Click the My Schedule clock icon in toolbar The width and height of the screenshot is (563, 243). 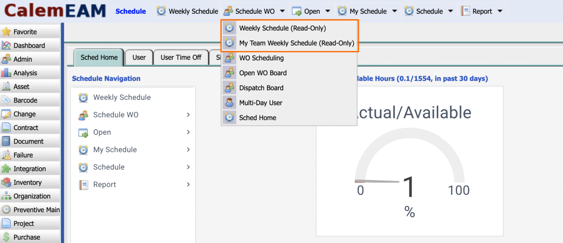point(342,11)
